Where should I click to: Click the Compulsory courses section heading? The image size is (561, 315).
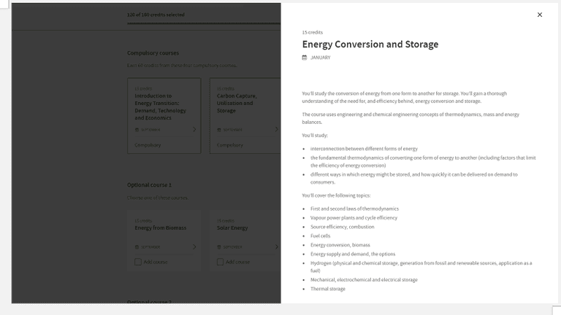[153, 53]
